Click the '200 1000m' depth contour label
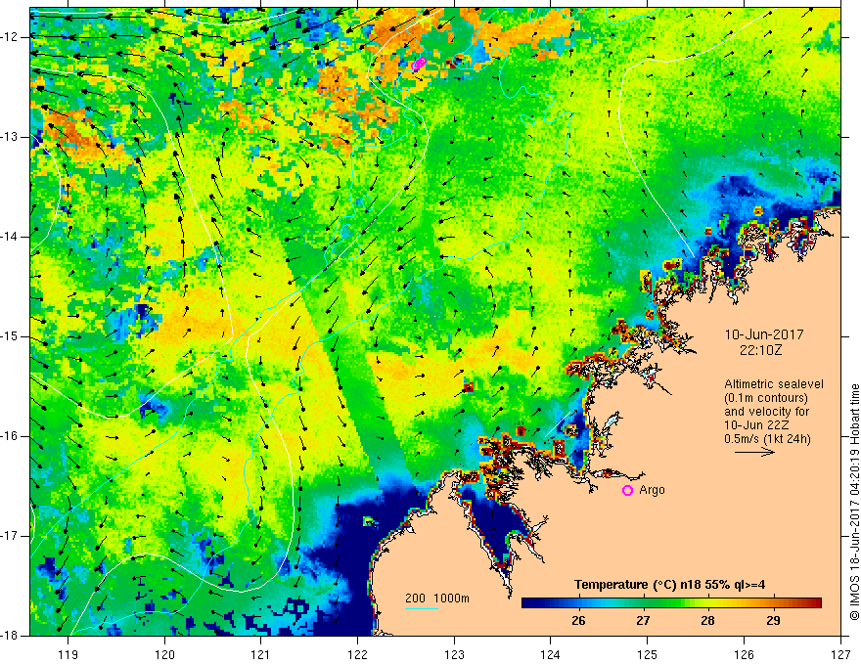This screenshot has height=665, width=861. (x=437, y=598)
